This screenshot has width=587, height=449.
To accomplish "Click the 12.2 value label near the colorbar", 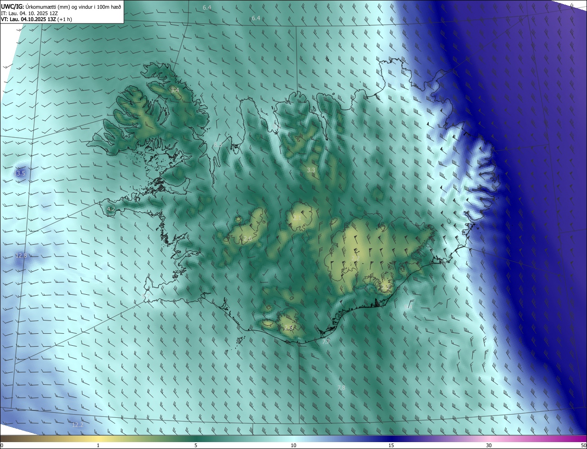I will click(78, 425).
